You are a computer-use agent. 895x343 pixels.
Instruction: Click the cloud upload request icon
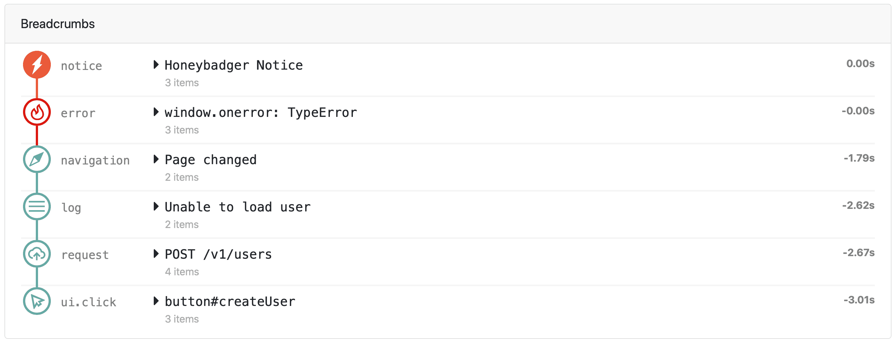(37, 254)
